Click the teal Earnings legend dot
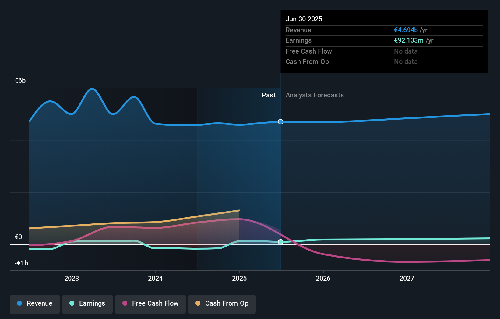500x319 pixels. [72, 303]
